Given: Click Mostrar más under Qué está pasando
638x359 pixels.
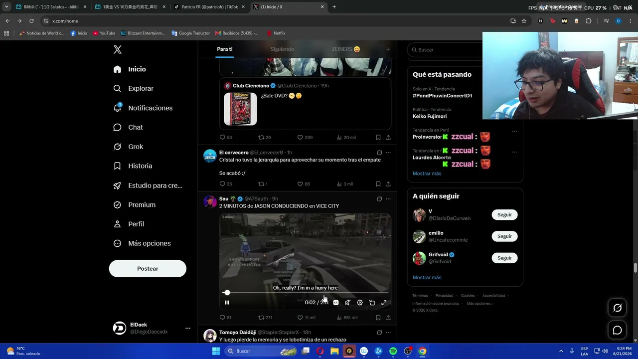Looking at the screenshot, I should [427, 174].
